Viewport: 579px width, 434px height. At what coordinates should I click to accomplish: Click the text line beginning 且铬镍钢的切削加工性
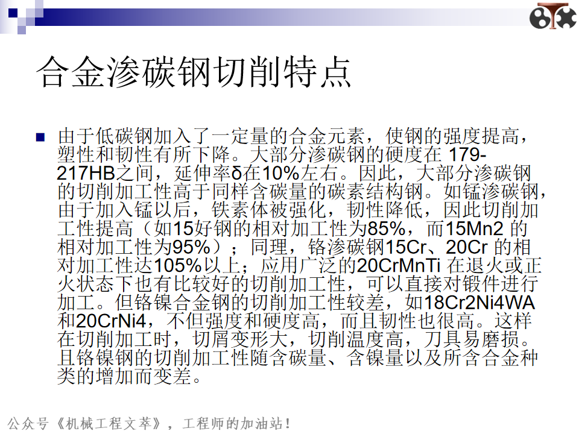tap(297, 357)
